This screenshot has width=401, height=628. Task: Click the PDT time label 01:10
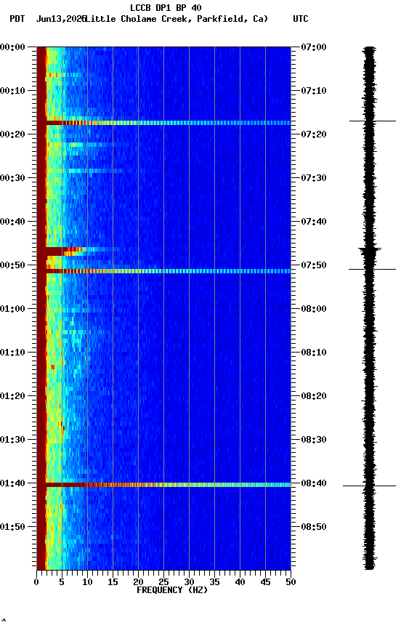pos(12,353)
